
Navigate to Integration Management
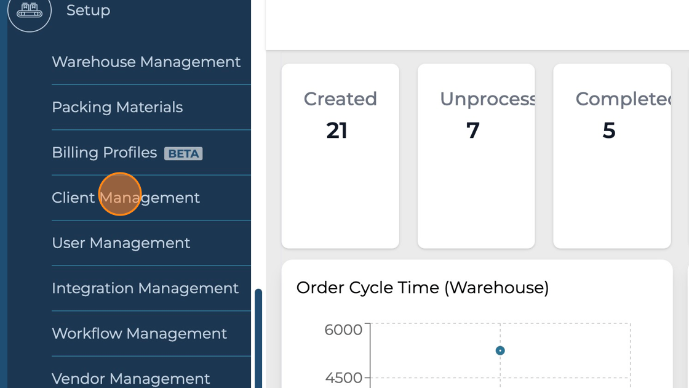(x=145, y=288)
